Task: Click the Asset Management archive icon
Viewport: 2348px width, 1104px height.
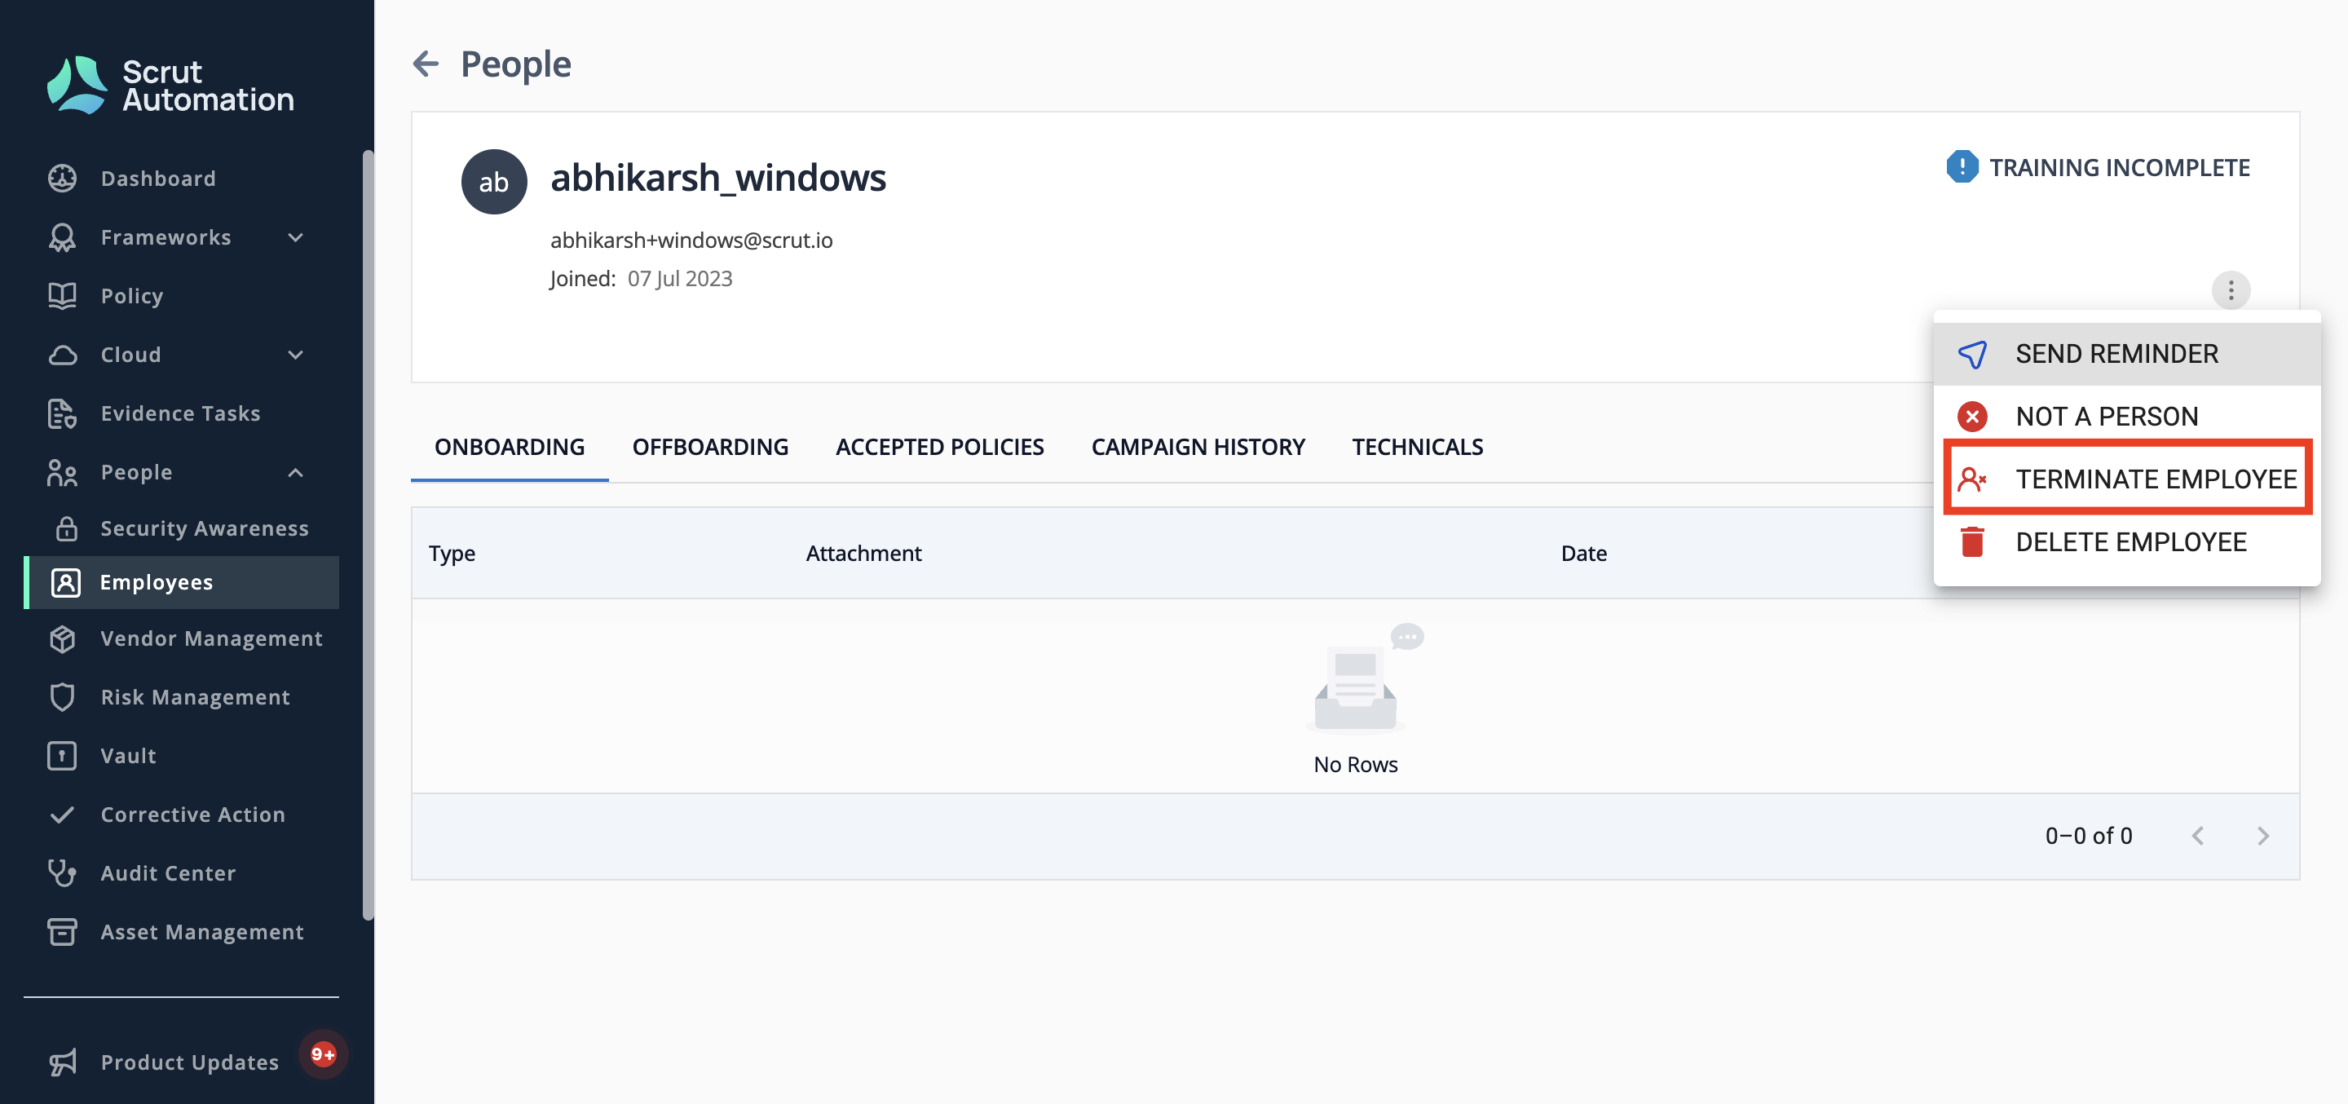Action: [x=62, y=933]
